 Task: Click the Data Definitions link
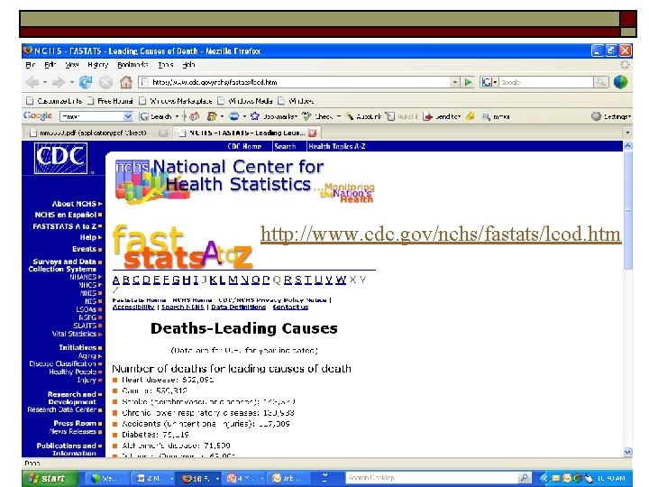tap(238, 307)
